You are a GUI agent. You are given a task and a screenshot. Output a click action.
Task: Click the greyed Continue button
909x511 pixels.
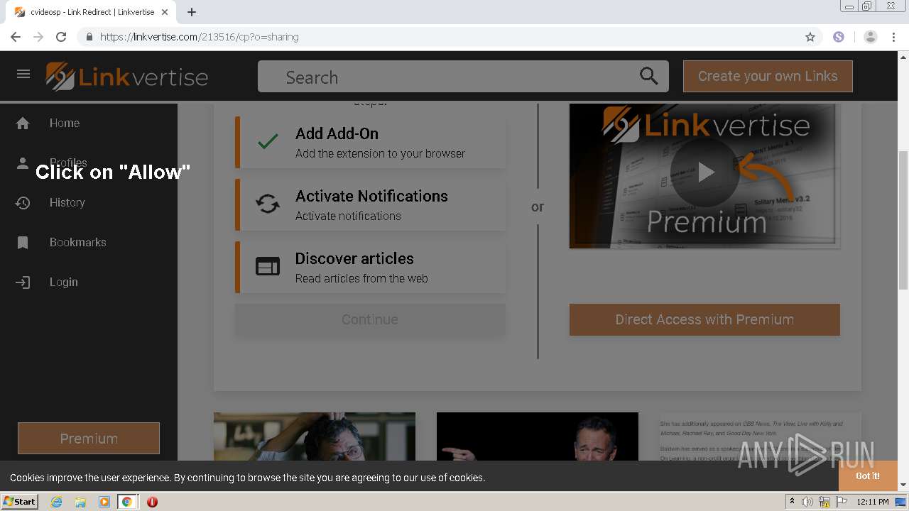click(x=370, y=319)
